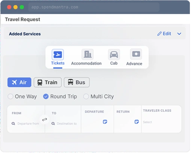Open the Departure date calendar icon
This screenshot has height=153, width=191.
105,122
